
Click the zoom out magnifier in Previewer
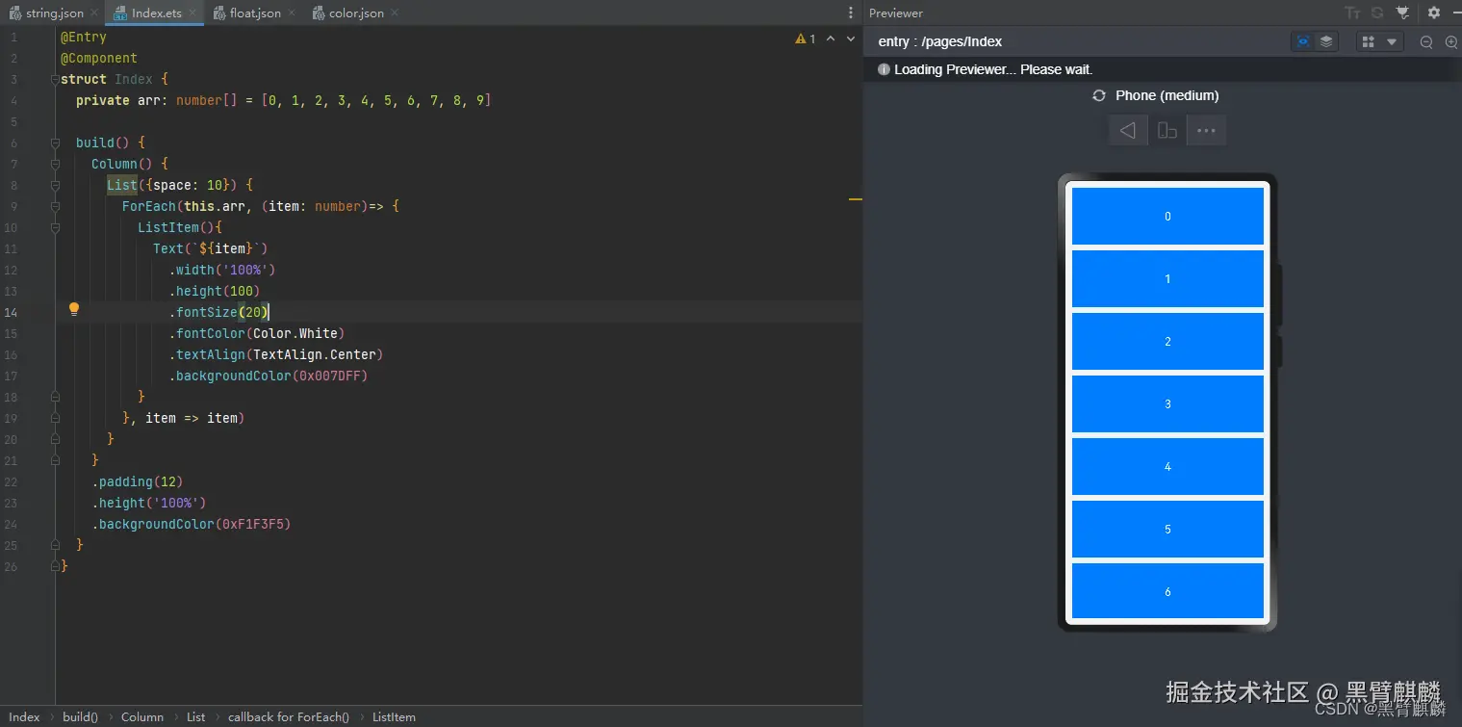[1426, 41]
